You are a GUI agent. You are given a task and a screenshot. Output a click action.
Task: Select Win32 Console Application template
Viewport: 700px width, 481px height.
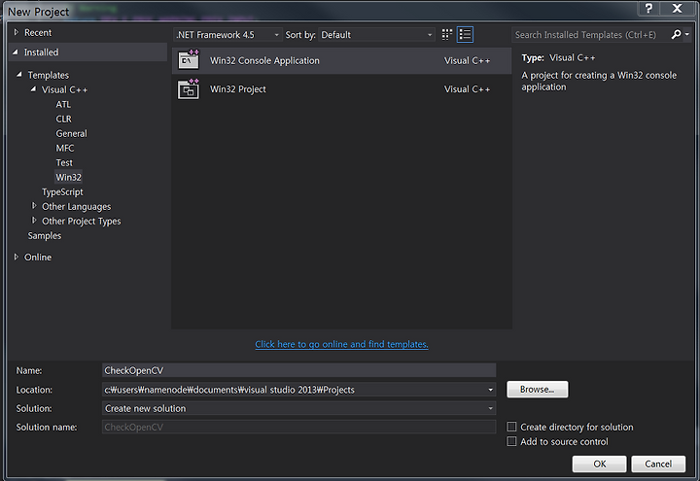coord(341,60)
